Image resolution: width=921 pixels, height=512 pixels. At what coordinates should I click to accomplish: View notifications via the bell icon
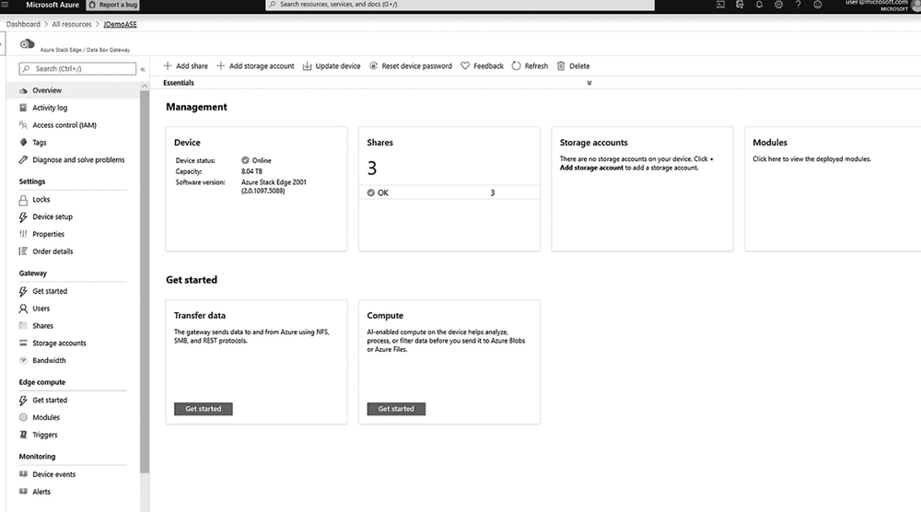759,4
